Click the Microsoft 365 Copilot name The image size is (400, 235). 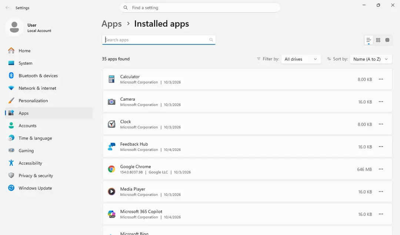[x=141, y=211]
